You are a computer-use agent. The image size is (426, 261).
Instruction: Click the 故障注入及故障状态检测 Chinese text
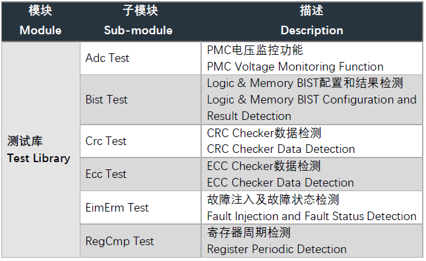[273, 199]
